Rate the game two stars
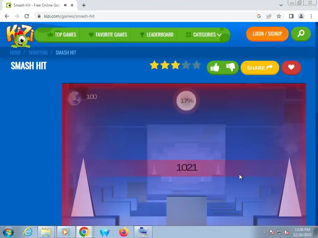Viewport: 318px width, 238px height. point(165,65)
